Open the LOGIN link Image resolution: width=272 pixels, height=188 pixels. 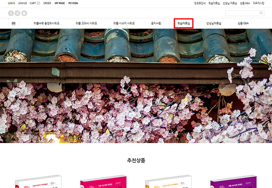click(x=12, y=3)
